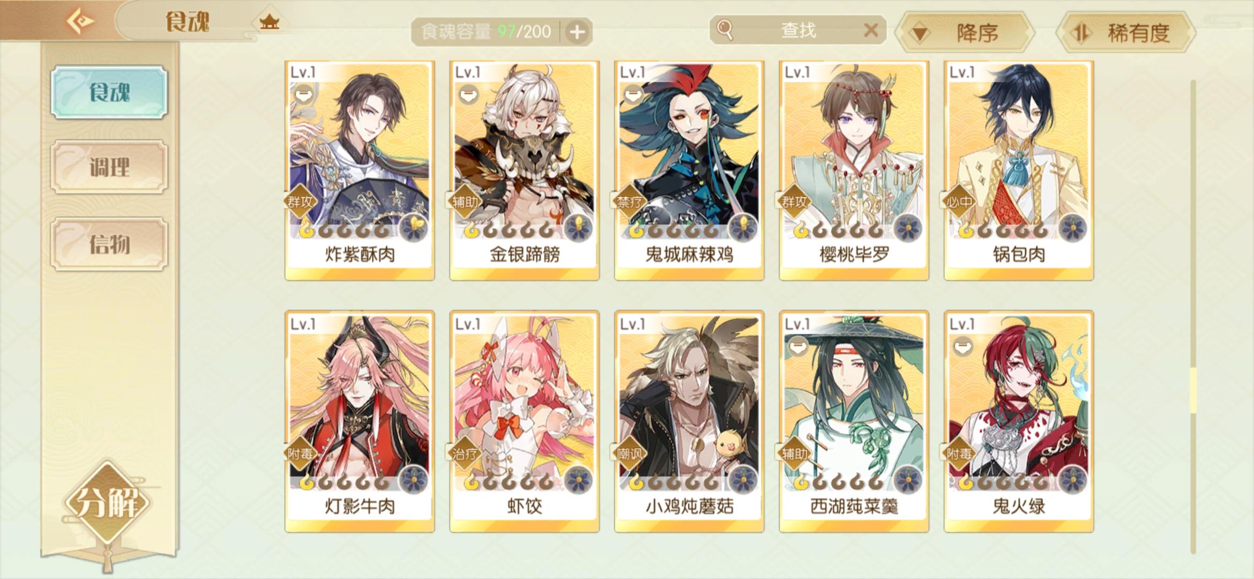Tap flower emblem on 锅包肉 card
Viewport: 1254px width, 579px height.
[1073, 228]
